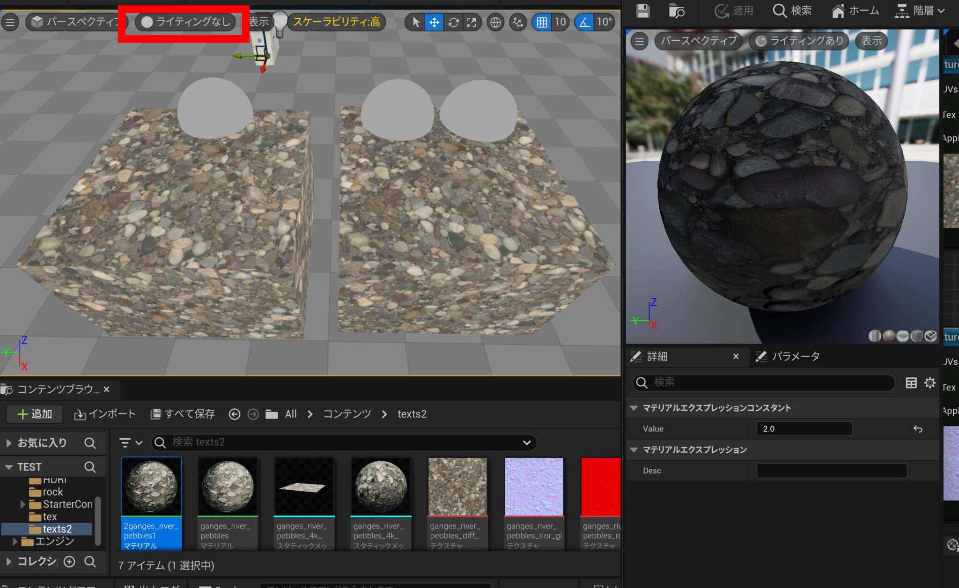Open the viewport hamburger menu icon

[x=10, y=22]
